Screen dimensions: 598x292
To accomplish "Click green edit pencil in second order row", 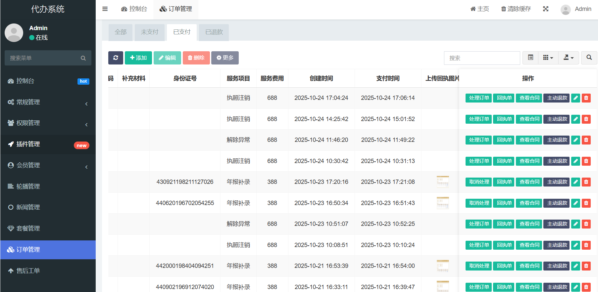I will [575, 119].
